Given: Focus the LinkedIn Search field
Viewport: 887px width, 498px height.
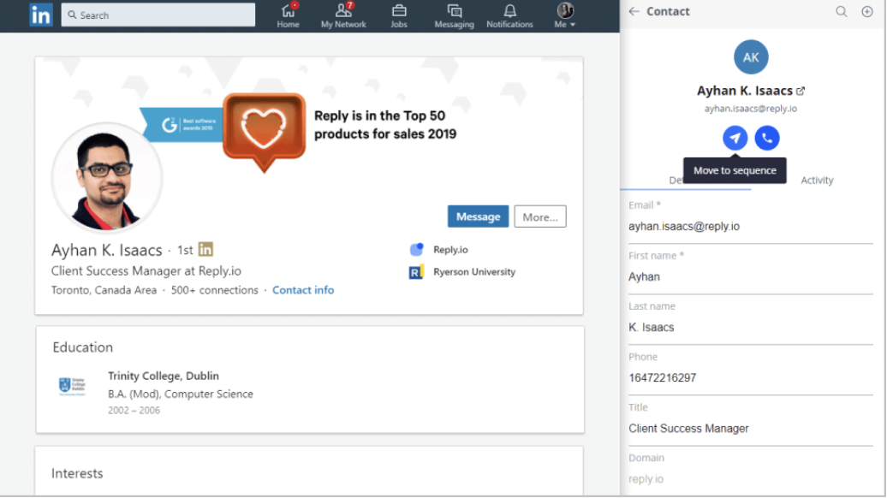Looking at the screenshot, I should [158, 15].
